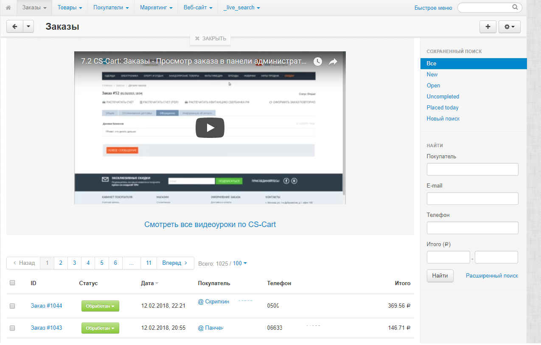This screenshot has height=345, width=541.
Task: Open the items per page dropdown
Action: click(240, 264)
